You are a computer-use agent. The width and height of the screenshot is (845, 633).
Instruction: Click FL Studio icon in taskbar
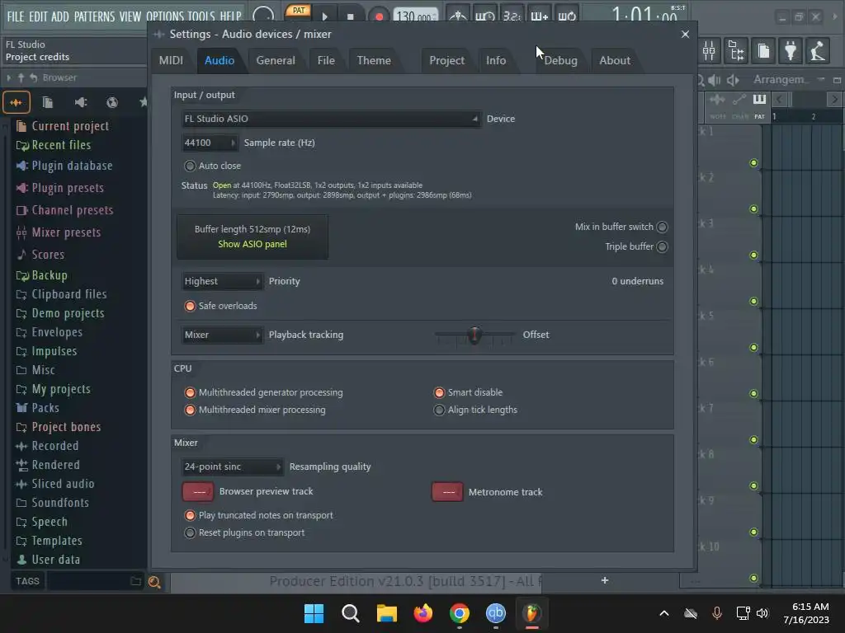click(532, 613)
